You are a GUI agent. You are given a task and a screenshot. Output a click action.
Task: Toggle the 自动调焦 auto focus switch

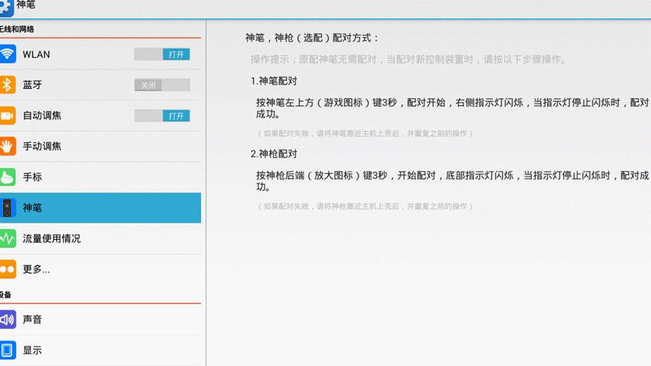[162, 115]
